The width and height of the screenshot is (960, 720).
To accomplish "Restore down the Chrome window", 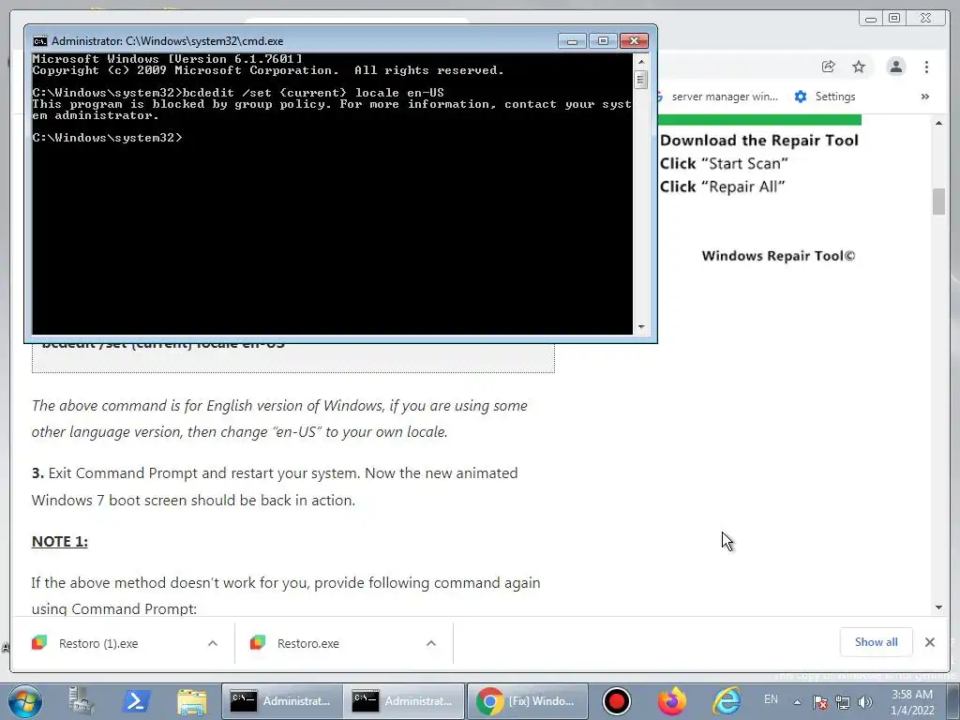I will coord(894,19).
